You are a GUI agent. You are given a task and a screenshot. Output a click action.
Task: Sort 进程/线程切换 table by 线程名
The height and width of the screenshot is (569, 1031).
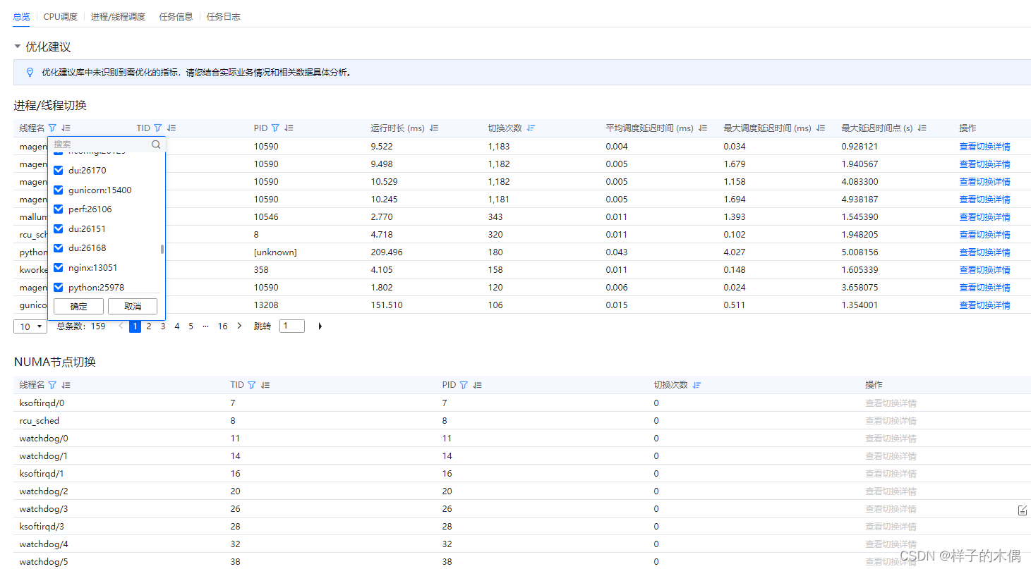[66, 128]
